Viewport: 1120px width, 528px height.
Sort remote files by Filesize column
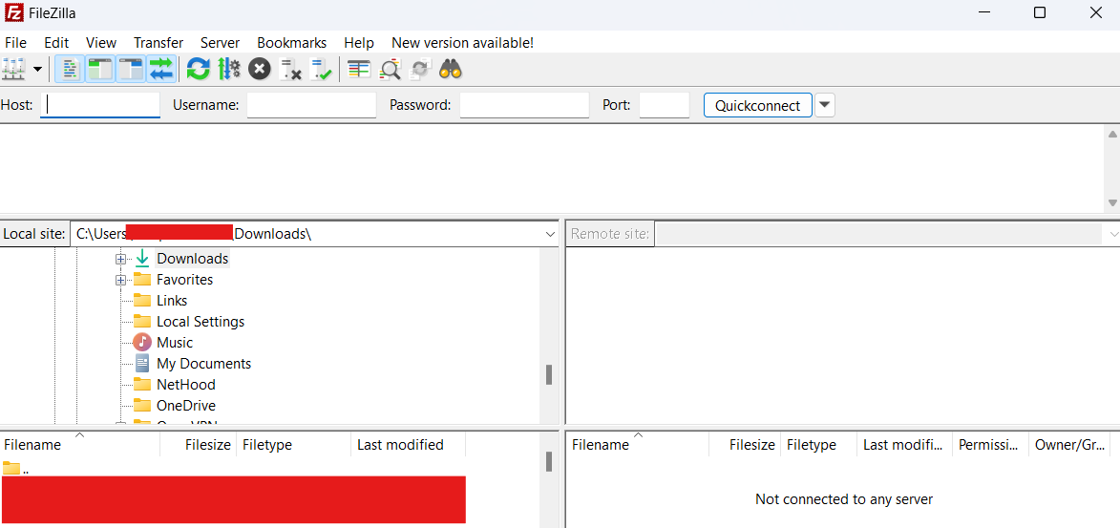[x=745, y=444]
